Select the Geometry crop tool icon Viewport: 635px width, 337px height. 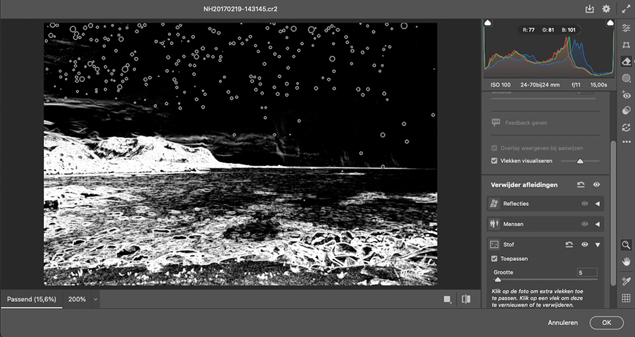tap(626, 44)
